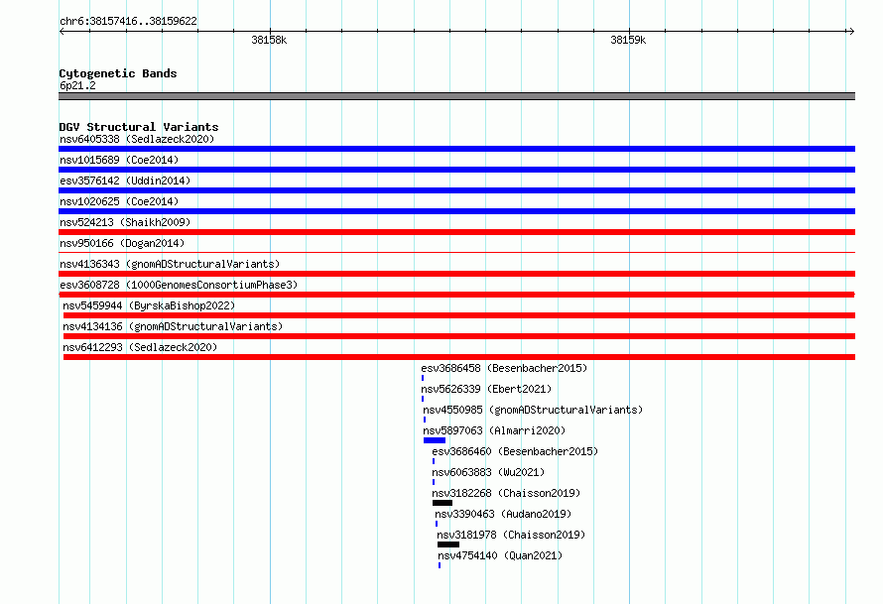The height and width of the screenshot is (604, 883).
Task: Open esv3686458 (Besenbacher2015) label
Action: (x=504, y=368)
